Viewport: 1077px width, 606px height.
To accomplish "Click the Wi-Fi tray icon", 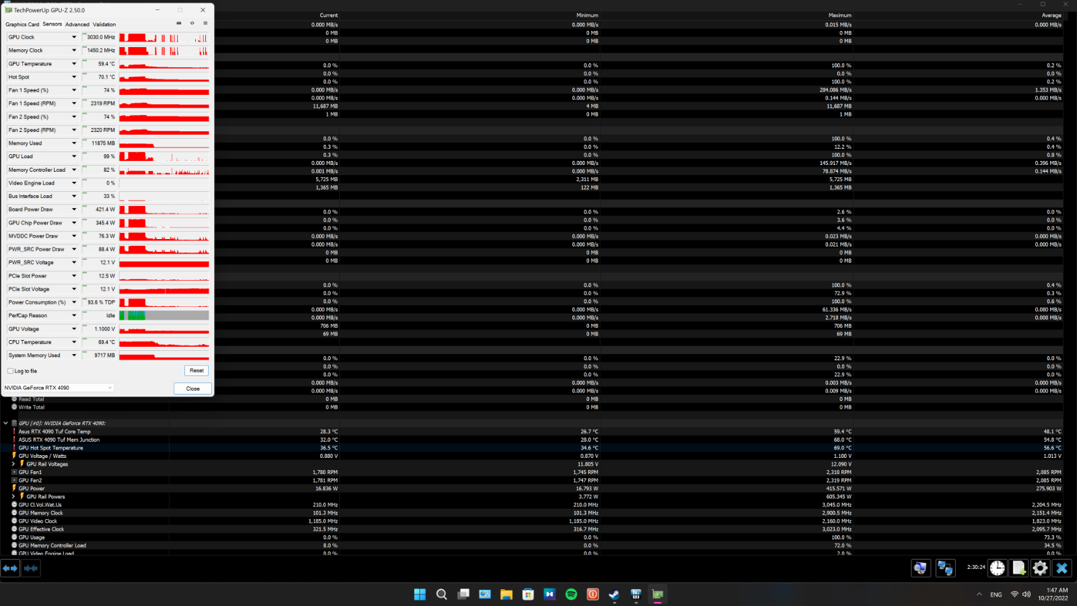I will (x=1014, y=594).
